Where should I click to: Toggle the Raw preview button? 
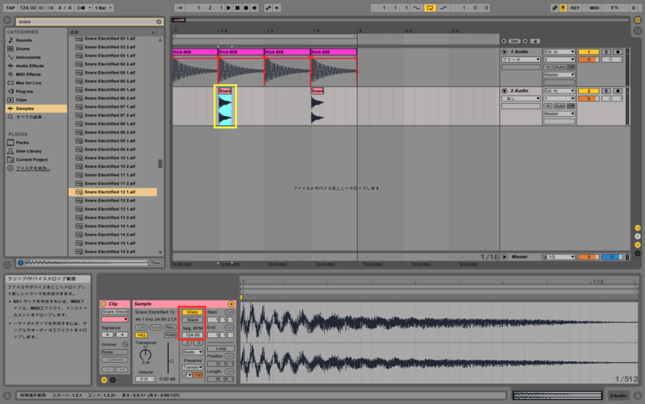tap(155, 263)
